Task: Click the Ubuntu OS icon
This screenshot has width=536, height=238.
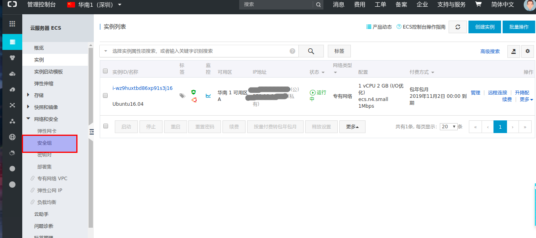Action: 194,100
